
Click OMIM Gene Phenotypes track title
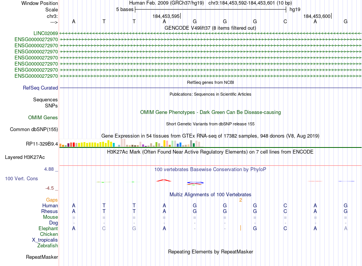click(210, 112)
